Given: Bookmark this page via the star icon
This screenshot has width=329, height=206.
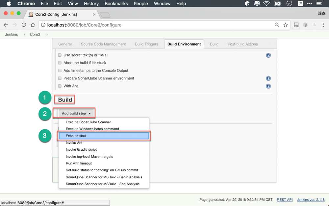Looking at the screenshot, I should click(286, 25).
